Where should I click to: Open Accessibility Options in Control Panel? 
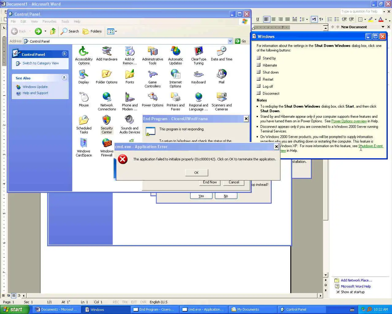point(84,55)
